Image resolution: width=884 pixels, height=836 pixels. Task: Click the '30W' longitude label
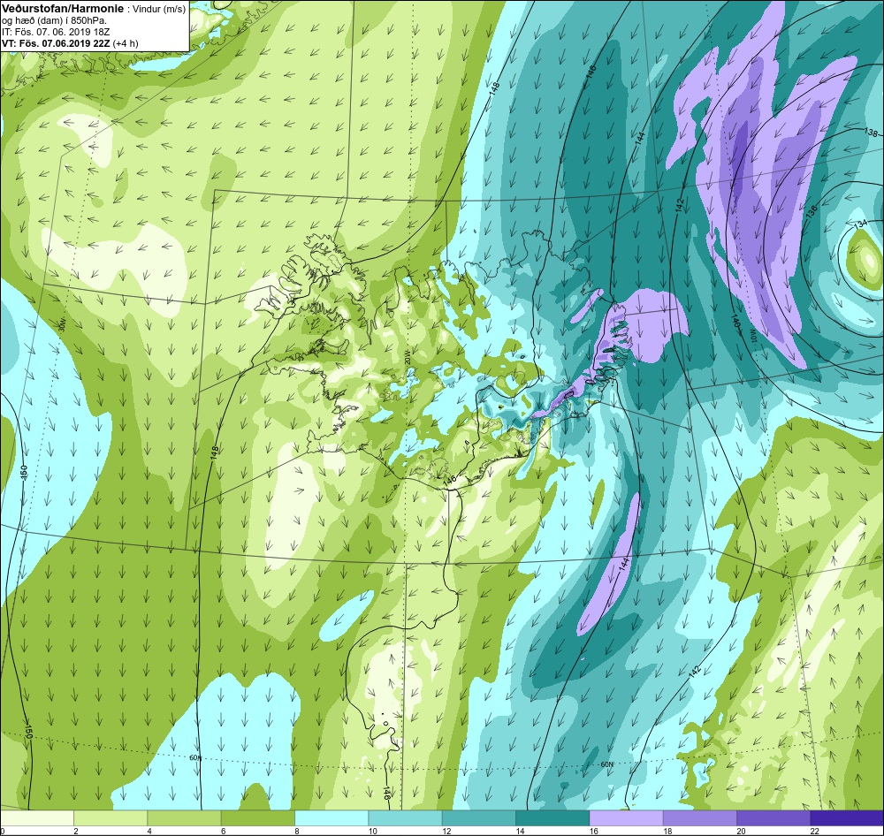[63, 324]
